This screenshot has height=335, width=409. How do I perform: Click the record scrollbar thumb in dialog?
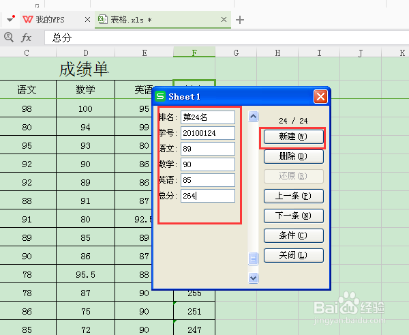click(254, 259)
